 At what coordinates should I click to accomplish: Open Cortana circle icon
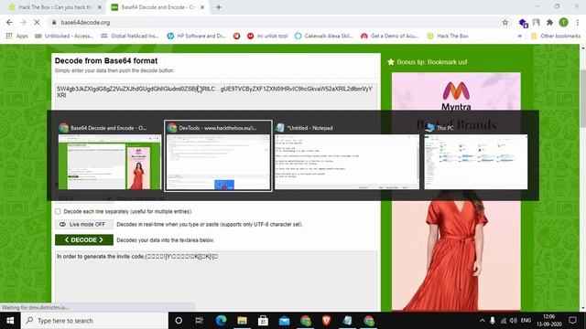[x=179, y=321]
